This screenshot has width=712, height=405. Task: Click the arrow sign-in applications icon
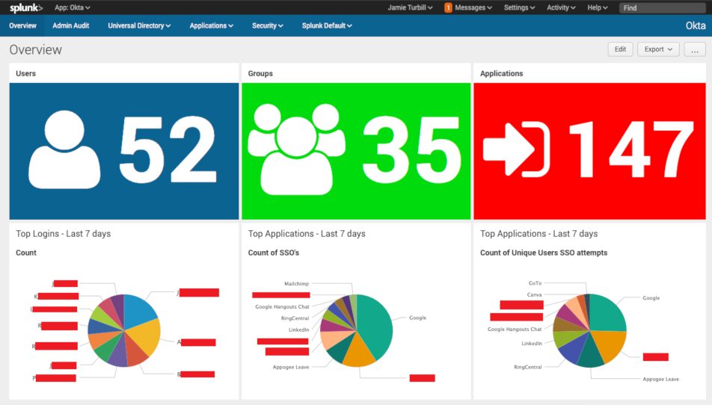(x=517, y=149)
